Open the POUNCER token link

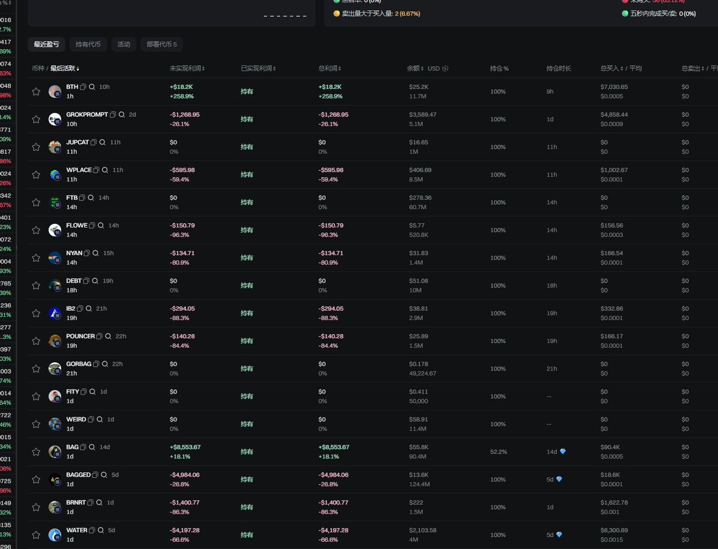81,336
